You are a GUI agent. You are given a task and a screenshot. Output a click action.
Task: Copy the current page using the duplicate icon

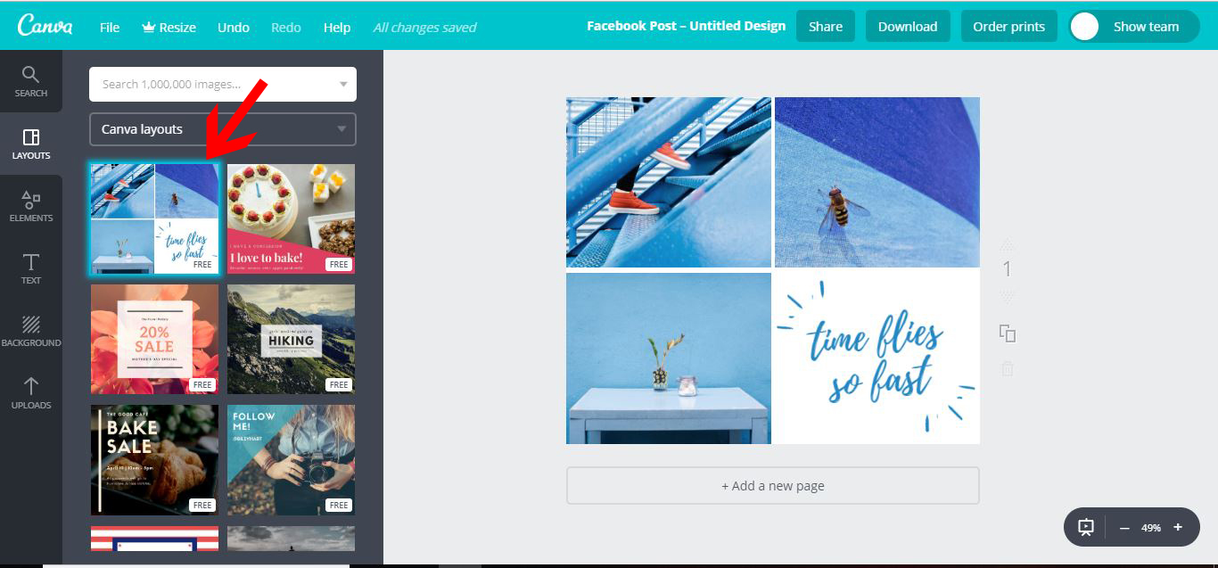pyautogui.click(x=1007, y=333)
